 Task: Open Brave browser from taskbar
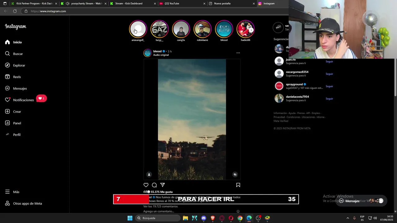(212, 218)
